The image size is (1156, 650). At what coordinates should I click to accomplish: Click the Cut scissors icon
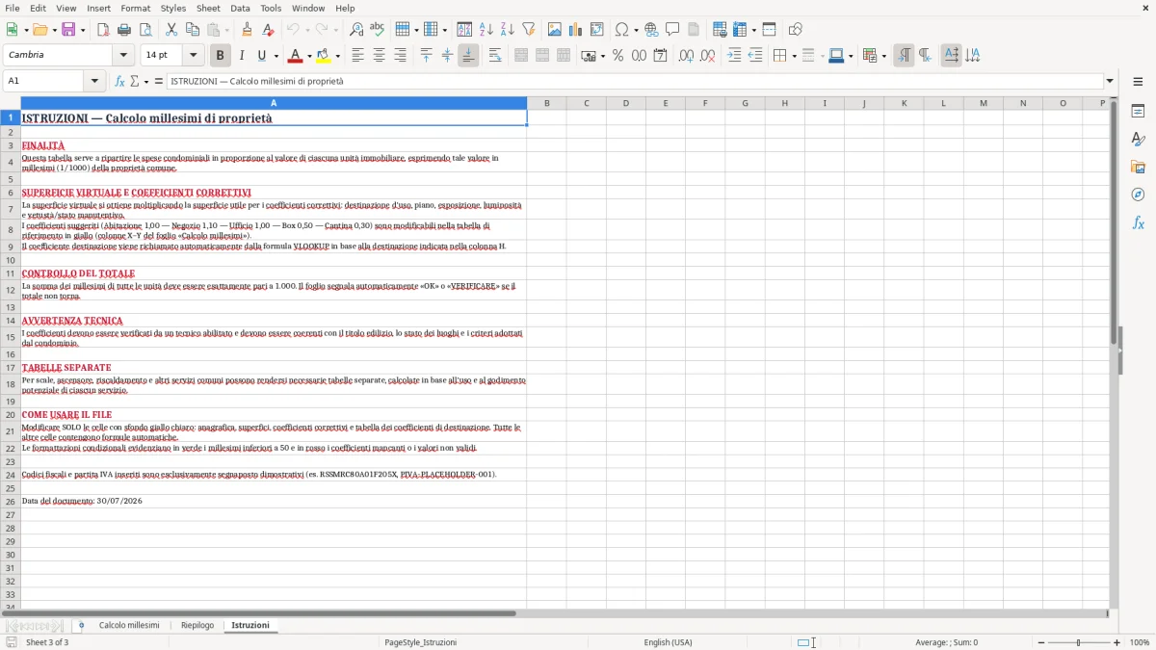point(171,30)
